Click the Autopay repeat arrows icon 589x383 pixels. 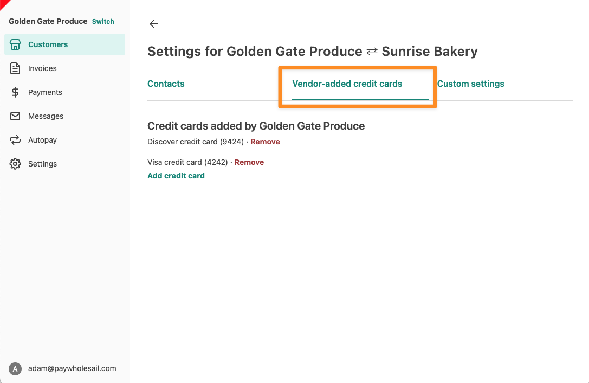coord(15,140)
